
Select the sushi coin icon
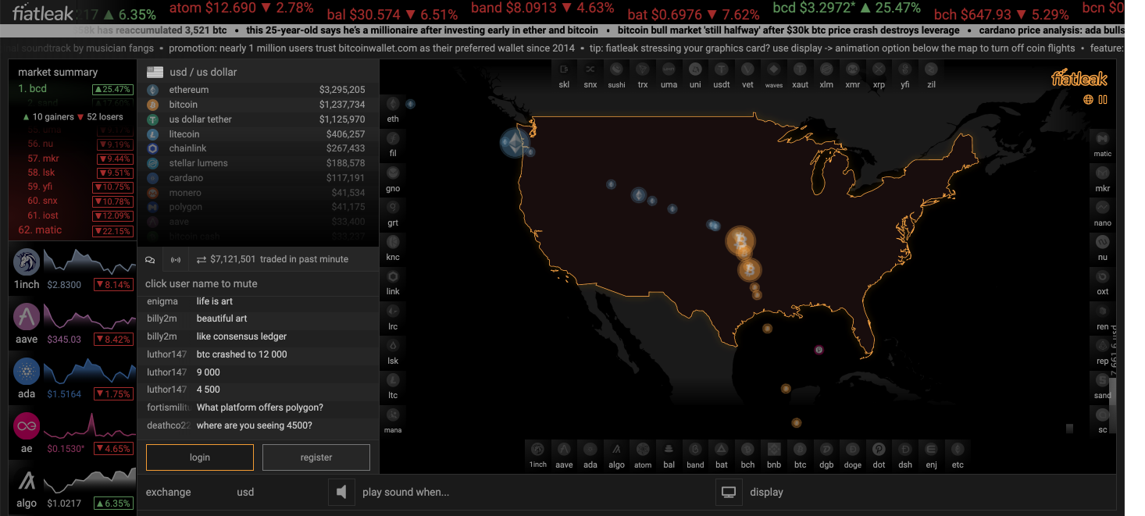(616, 69)
